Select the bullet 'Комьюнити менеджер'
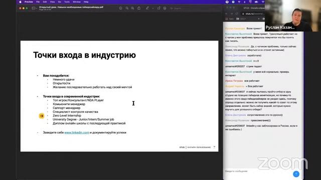The width and height of the screenshot is (321, 180). (x=69, y=104)
